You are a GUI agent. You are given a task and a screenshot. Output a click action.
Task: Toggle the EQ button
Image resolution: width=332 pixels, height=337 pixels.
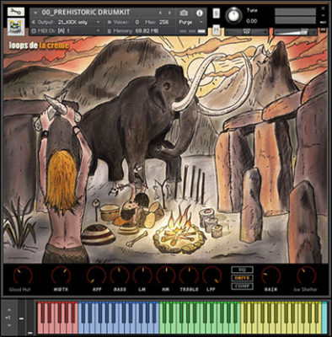[242, 270]
